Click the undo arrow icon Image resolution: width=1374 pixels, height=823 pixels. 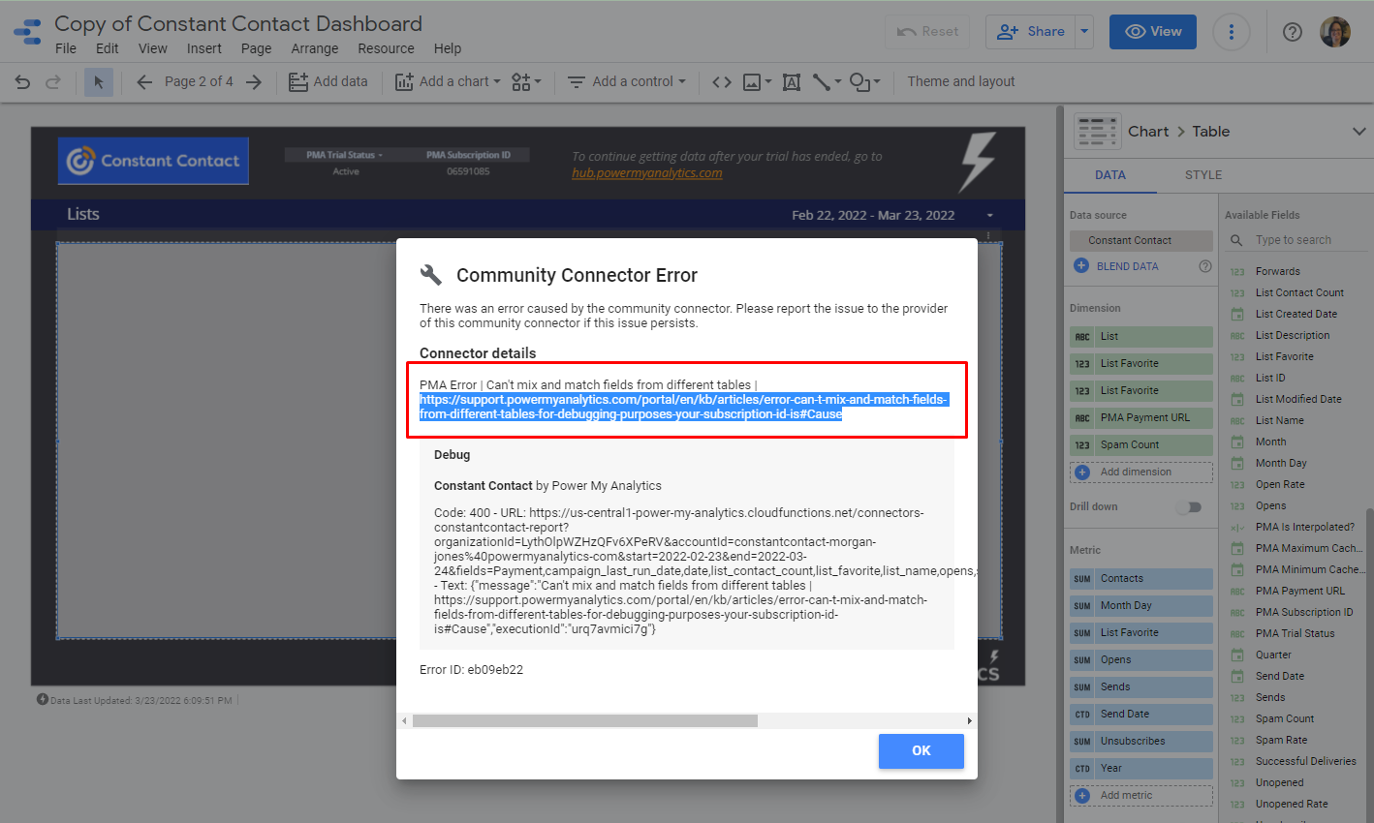pos(22,82)
